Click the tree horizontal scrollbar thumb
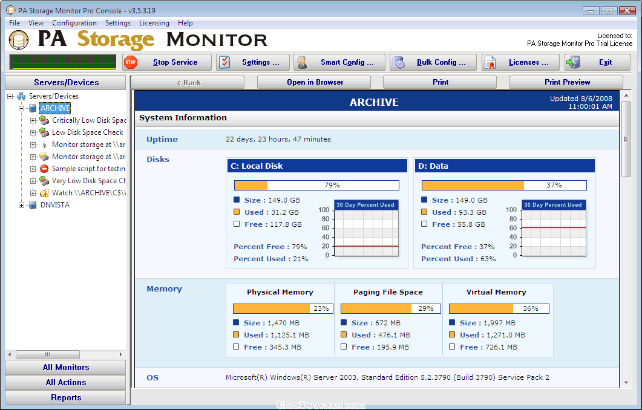Viewport: 642px width, 410px height. (x=47, y=354)
